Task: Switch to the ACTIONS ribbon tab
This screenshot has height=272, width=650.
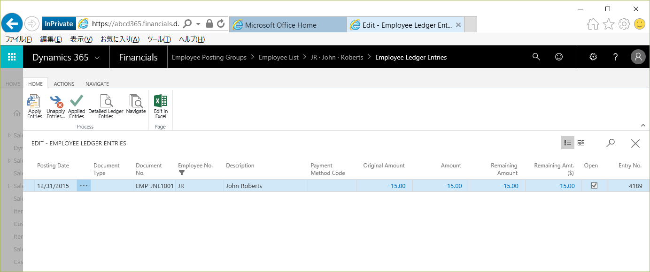Action: coord(64,84)
